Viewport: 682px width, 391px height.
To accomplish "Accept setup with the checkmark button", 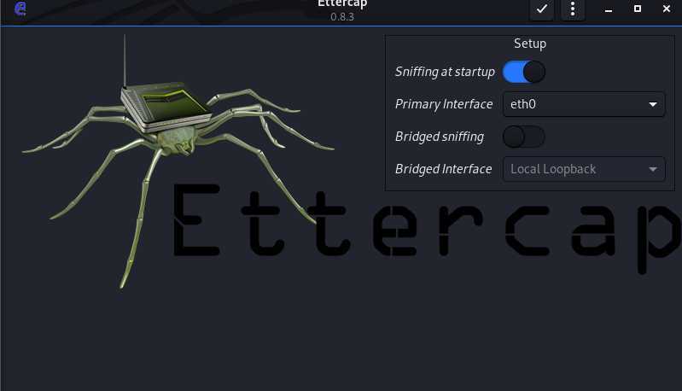I will click(541, 9).
